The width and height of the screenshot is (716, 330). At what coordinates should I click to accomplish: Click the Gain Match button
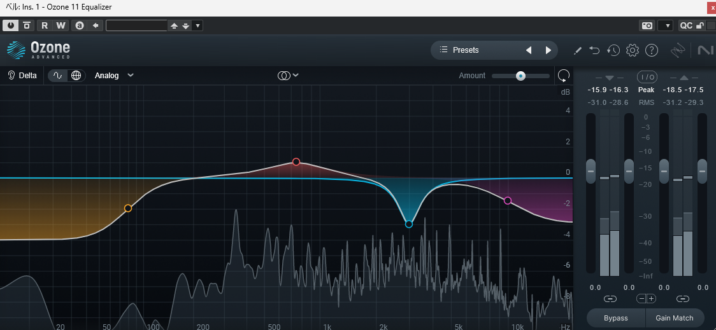[675, 318]
